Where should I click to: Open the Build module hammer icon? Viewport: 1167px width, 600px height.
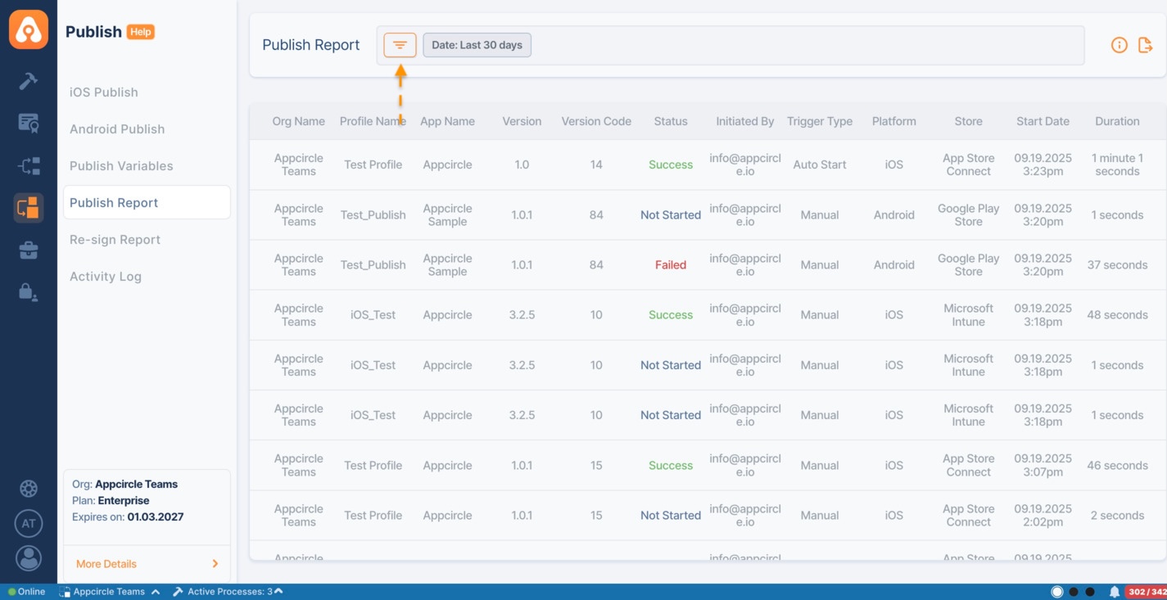coord(29,81)
